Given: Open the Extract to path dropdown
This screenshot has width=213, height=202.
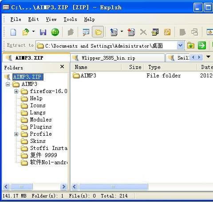Looking at the screenshot, I should (180, 45).
